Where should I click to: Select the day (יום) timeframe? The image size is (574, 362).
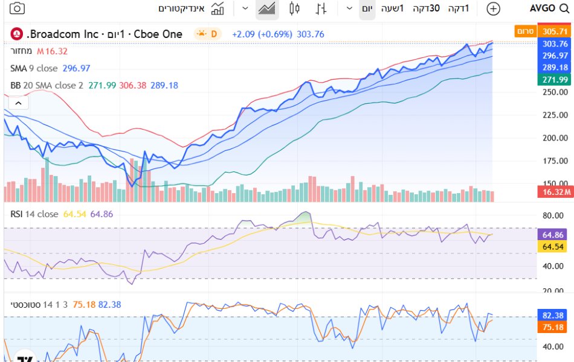(367, 8)
